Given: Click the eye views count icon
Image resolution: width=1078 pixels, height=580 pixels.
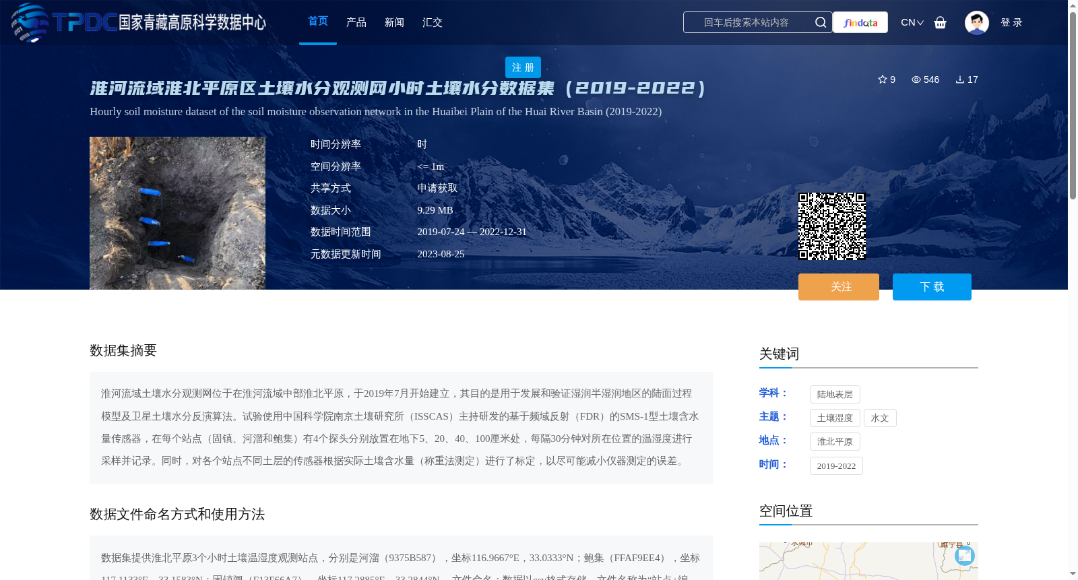Looking at the screenshot, I should click(x=916, y=79).
